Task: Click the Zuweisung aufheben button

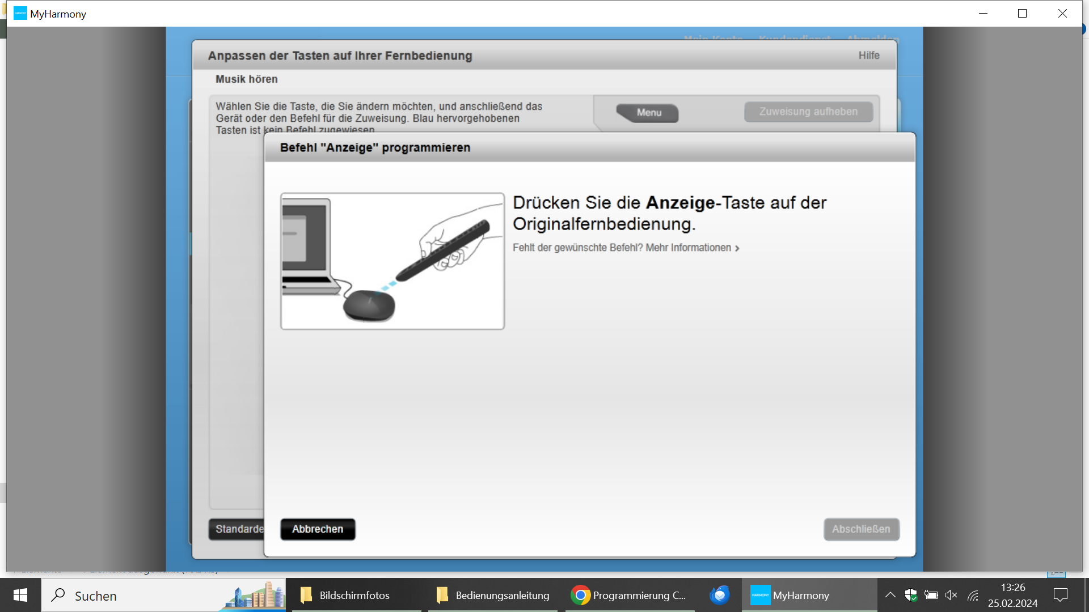Action: click(808, 112)
